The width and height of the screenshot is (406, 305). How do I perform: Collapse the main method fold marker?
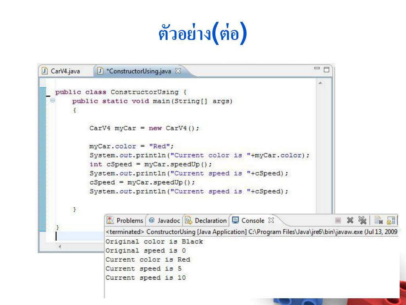tap(53, 100)
